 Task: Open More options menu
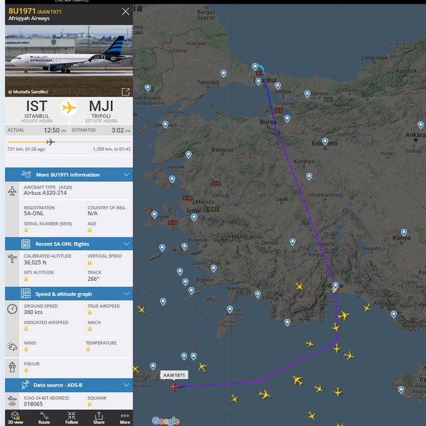tap(125, 418)
